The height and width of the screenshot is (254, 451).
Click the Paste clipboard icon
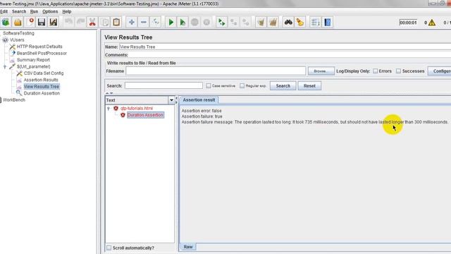point(116,22)
